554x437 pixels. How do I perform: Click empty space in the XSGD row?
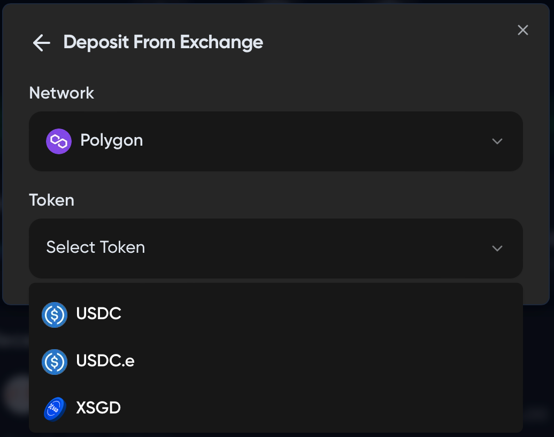pyautogui.click(x=321, y=409)
